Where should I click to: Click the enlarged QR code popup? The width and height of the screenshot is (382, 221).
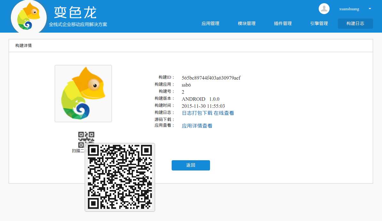(120, 177)
